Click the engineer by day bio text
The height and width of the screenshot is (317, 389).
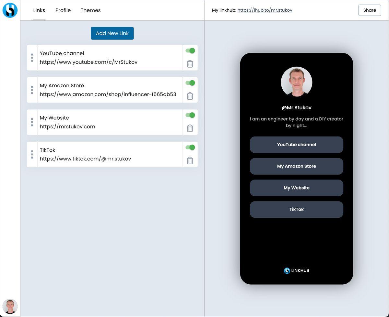click(x=297, y=122)
